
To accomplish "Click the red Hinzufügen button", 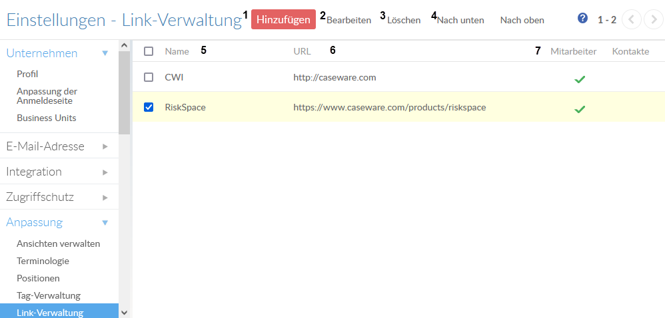I will 283,19.
